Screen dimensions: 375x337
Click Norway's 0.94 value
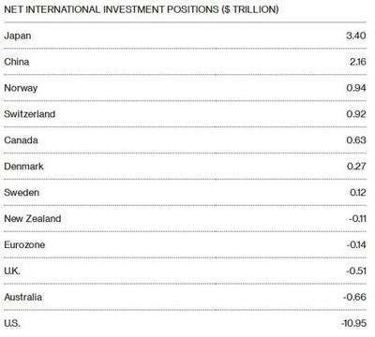pyautogui.click(x=356, y=88)
